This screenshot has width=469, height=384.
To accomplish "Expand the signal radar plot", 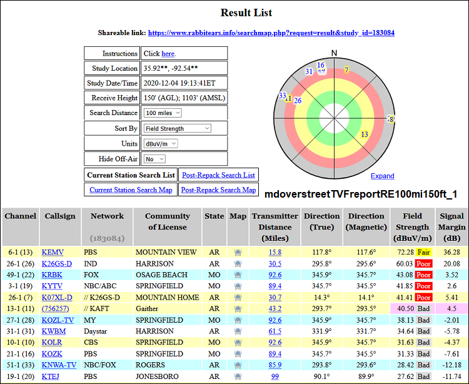I will [x=382, y=176].
